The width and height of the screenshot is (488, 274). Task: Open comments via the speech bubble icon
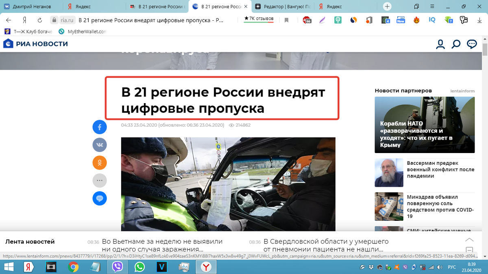click(100, 198)
